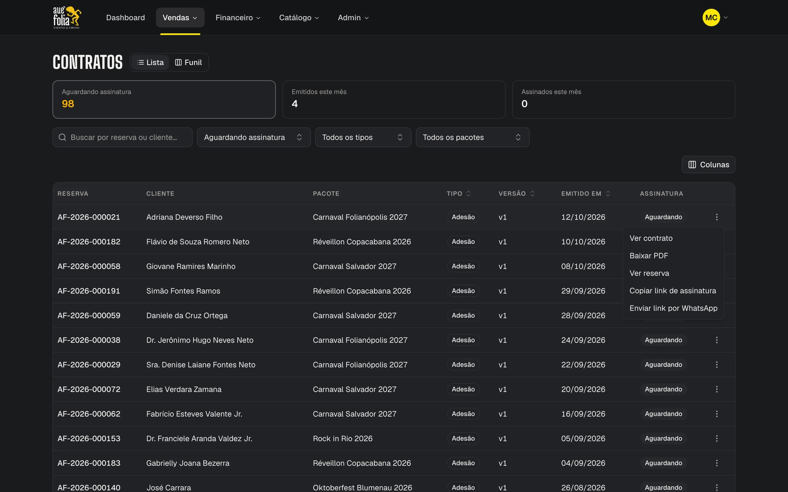Open the Todos os pacotes filter
The image size is (788, 492).
(x=473, y=137)
